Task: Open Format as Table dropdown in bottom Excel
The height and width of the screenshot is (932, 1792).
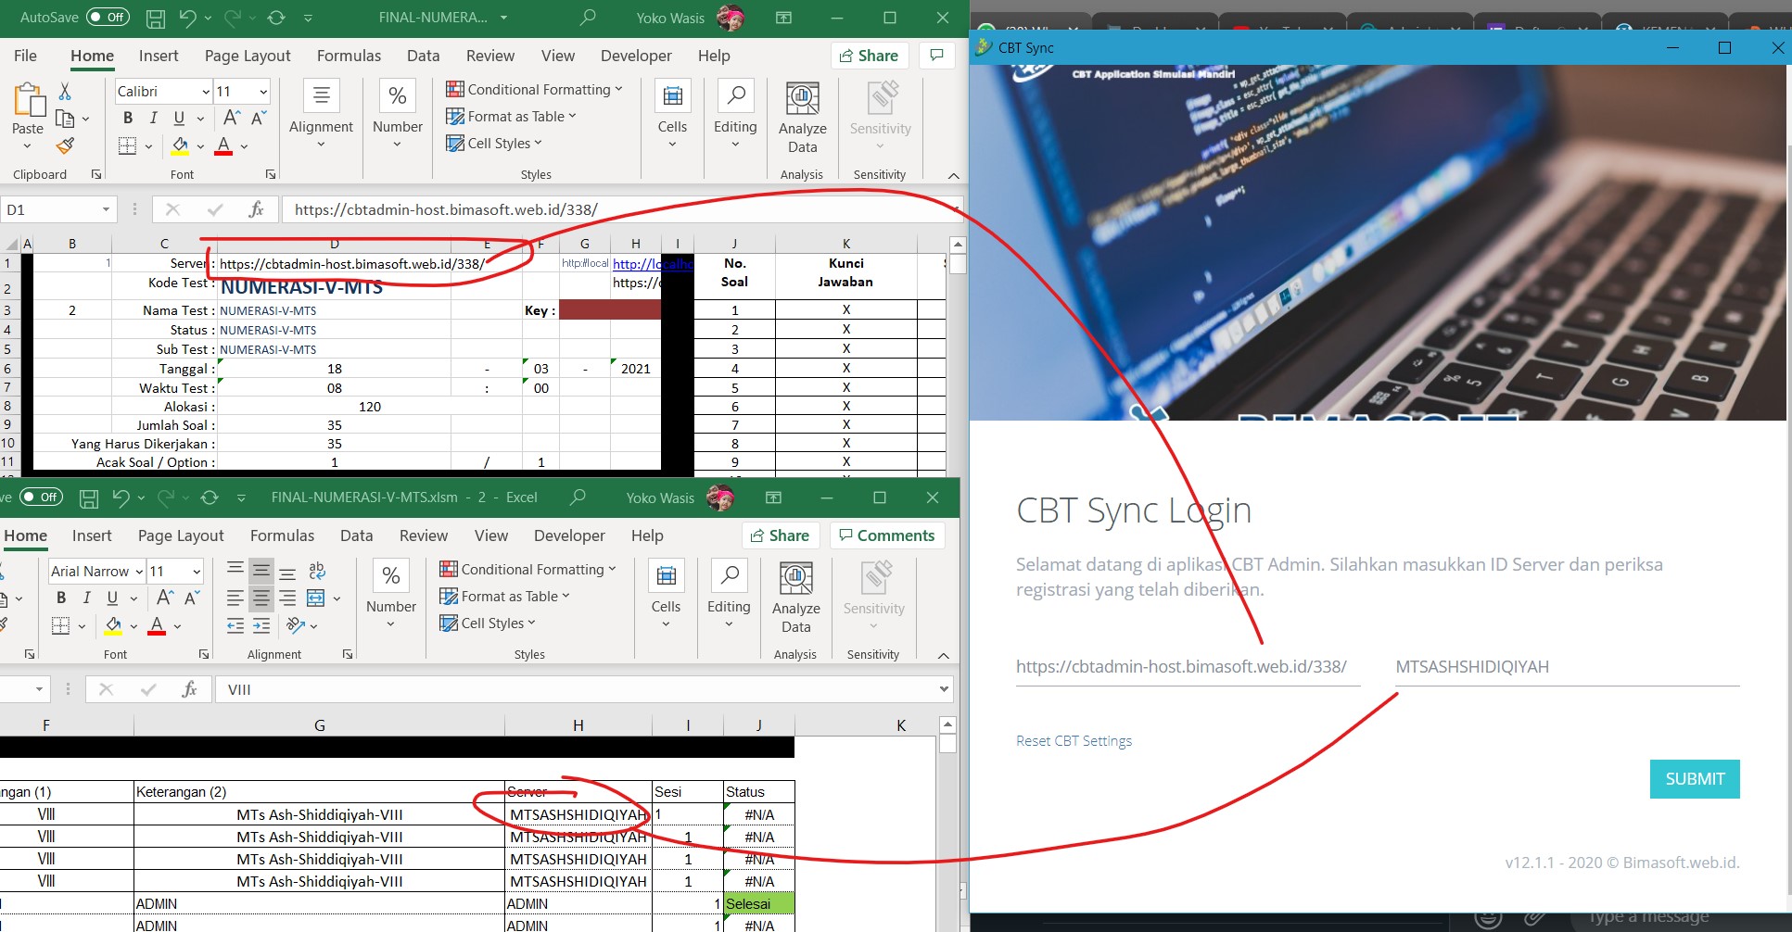Action: [504, 597]
